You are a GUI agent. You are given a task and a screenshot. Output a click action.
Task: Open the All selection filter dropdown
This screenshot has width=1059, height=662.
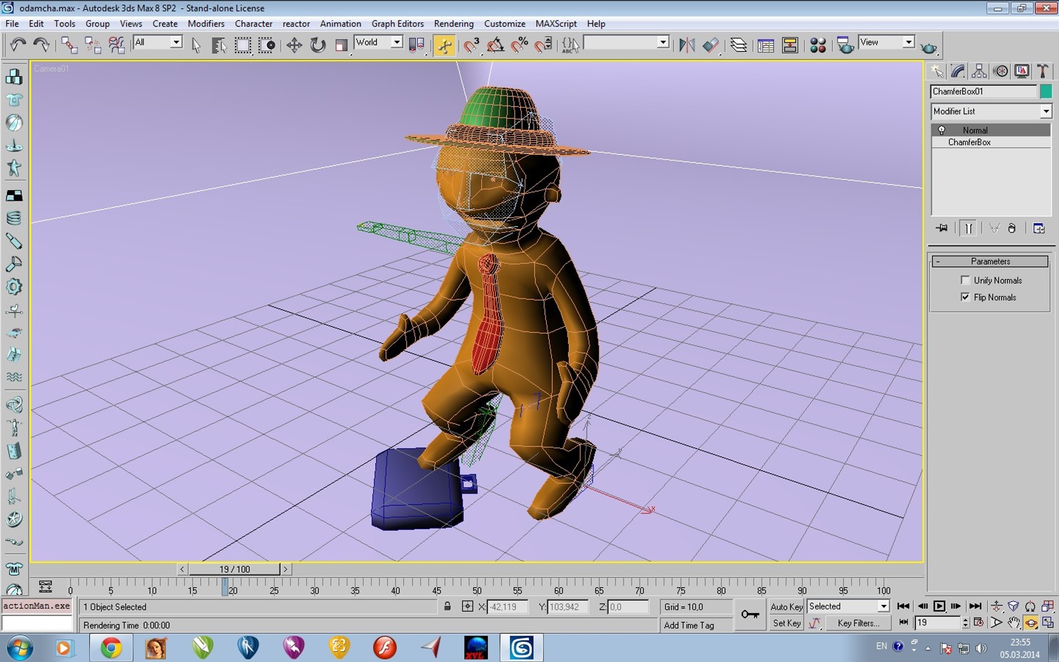(x=158, y=42)
